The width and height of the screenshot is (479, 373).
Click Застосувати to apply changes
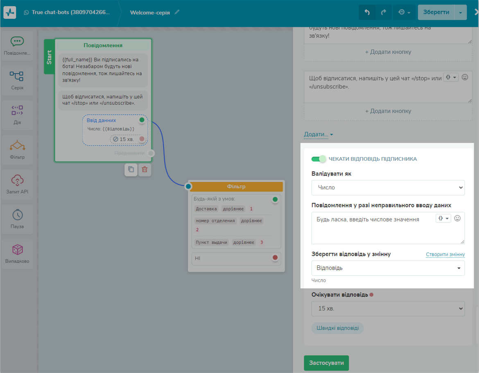(x=326, y=363)
